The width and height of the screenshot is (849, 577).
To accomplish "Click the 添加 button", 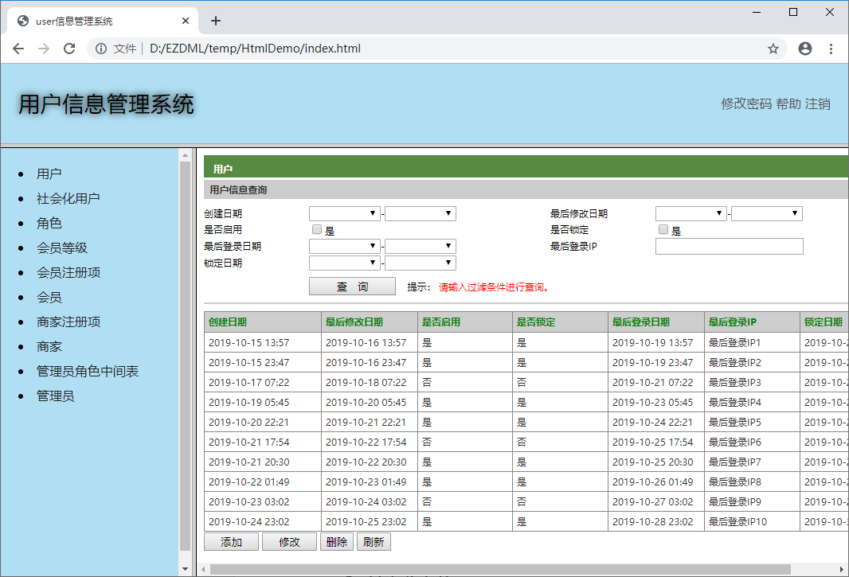I will 231,542.
